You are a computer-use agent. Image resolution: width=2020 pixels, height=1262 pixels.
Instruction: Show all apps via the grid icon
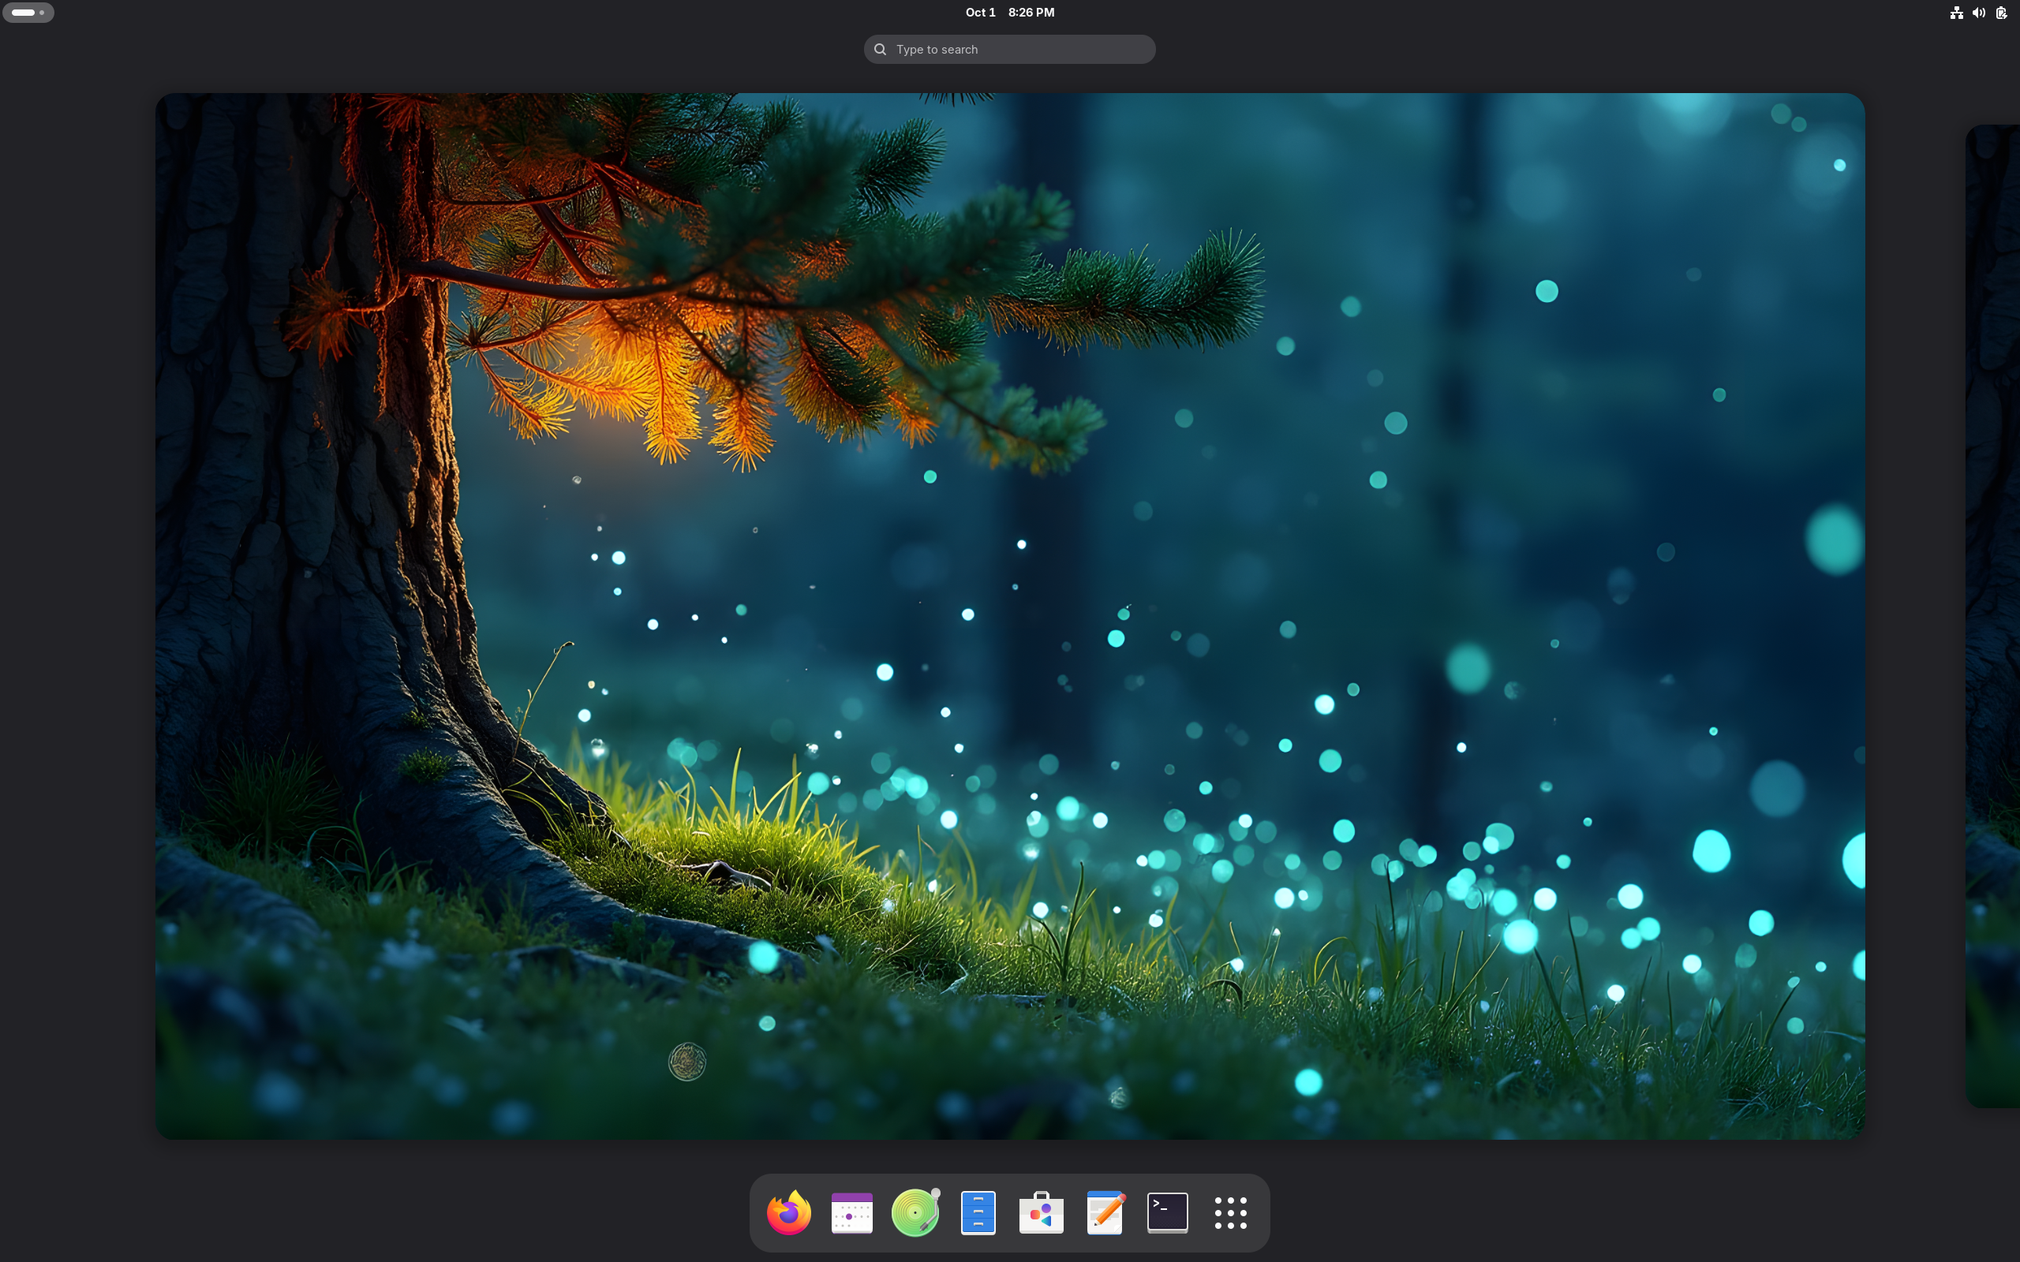1230,1213
